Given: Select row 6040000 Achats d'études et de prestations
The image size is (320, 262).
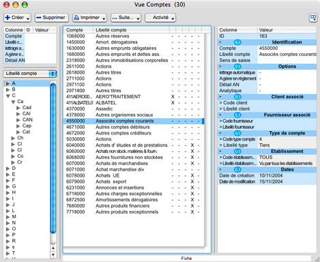Looking at the screenshot, I should click(134, 145).
